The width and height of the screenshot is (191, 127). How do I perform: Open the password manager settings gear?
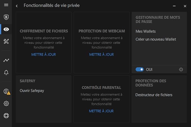[x=181, y=70]
